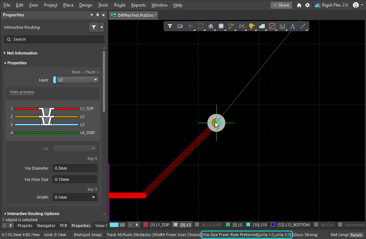Open the Panels button in status bar
Image resolution: width=366 pixels, height=239 pixels.
(356, 235)
